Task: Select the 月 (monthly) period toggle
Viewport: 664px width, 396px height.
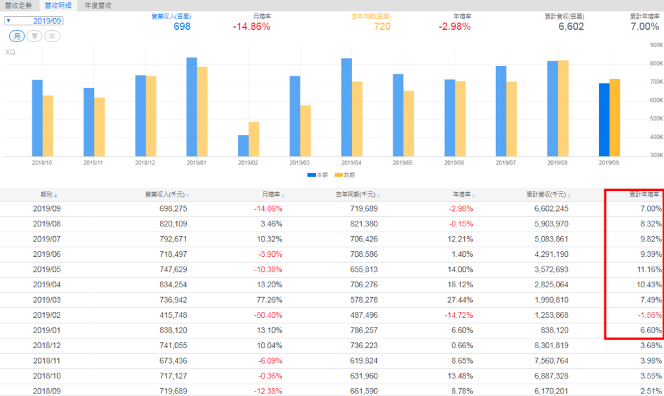Action: (x=16, y=36)
